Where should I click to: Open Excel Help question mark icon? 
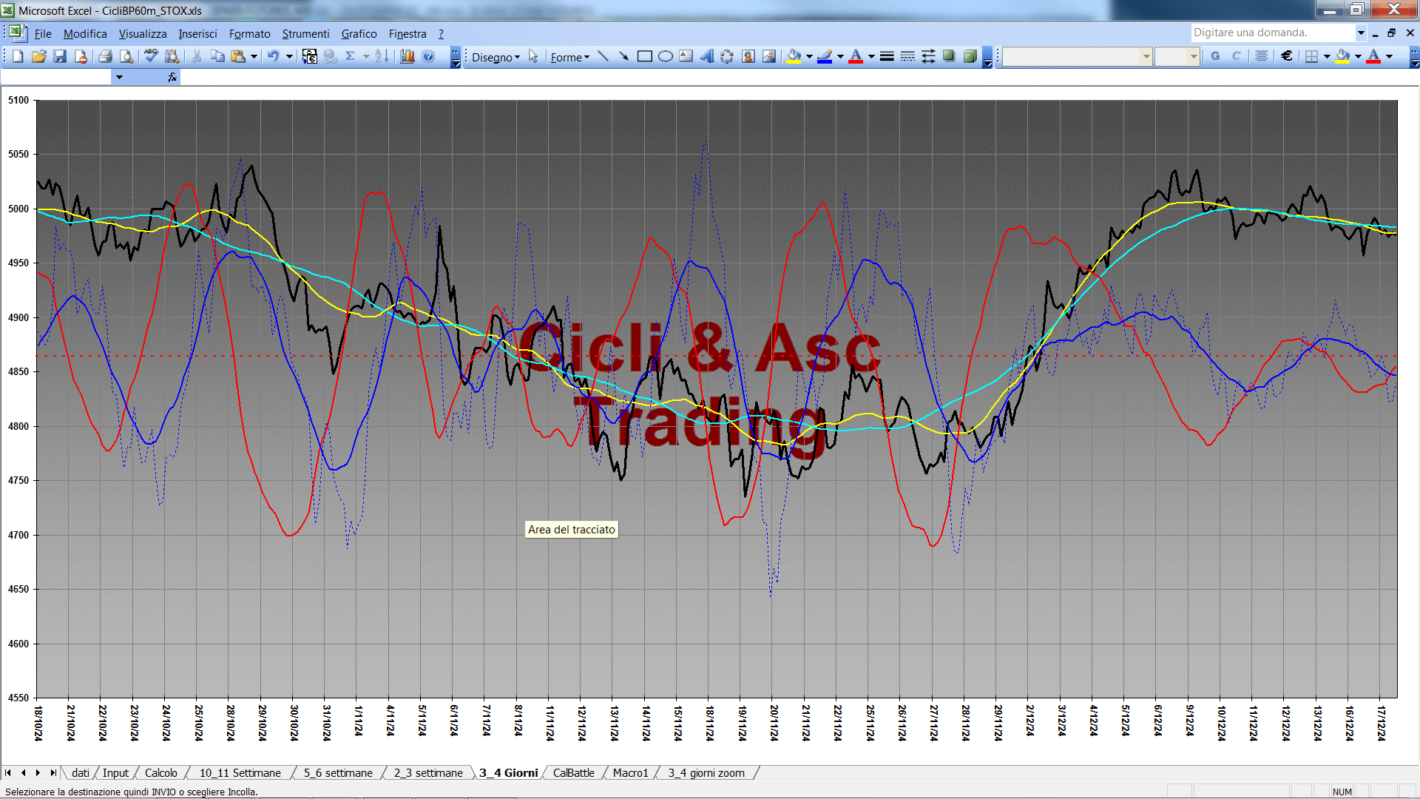428,56
